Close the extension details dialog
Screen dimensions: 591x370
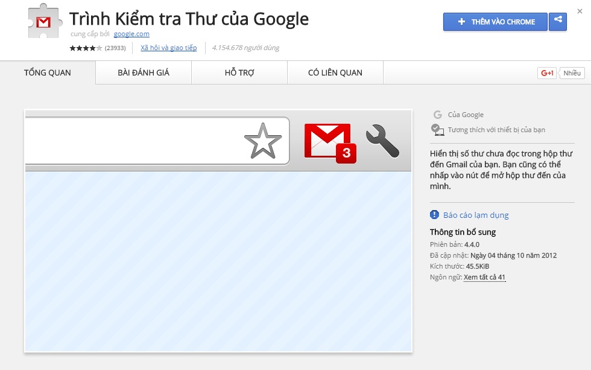(x=580, y=11)
